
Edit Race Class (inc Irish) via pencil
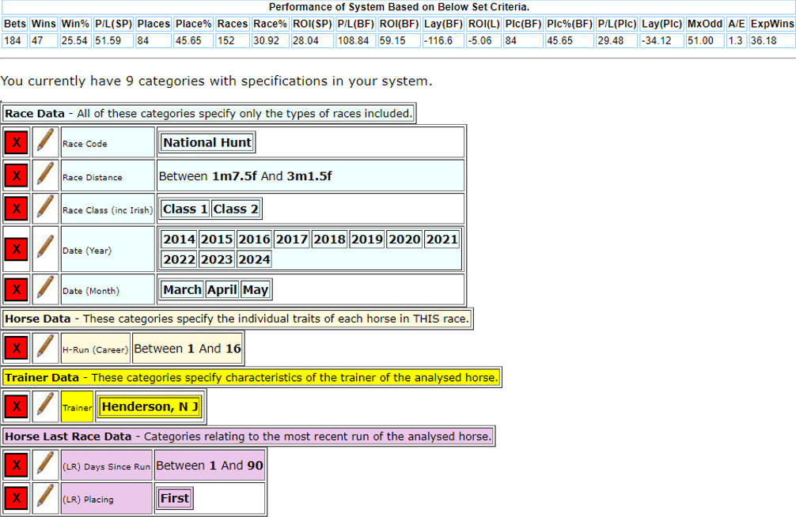pyautogui.click(x=45, y=209)
